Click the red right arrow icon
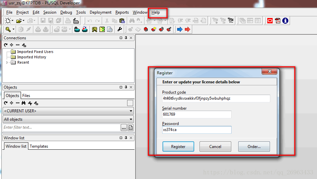Screen dimensions: 317x179 pos(188,29)
